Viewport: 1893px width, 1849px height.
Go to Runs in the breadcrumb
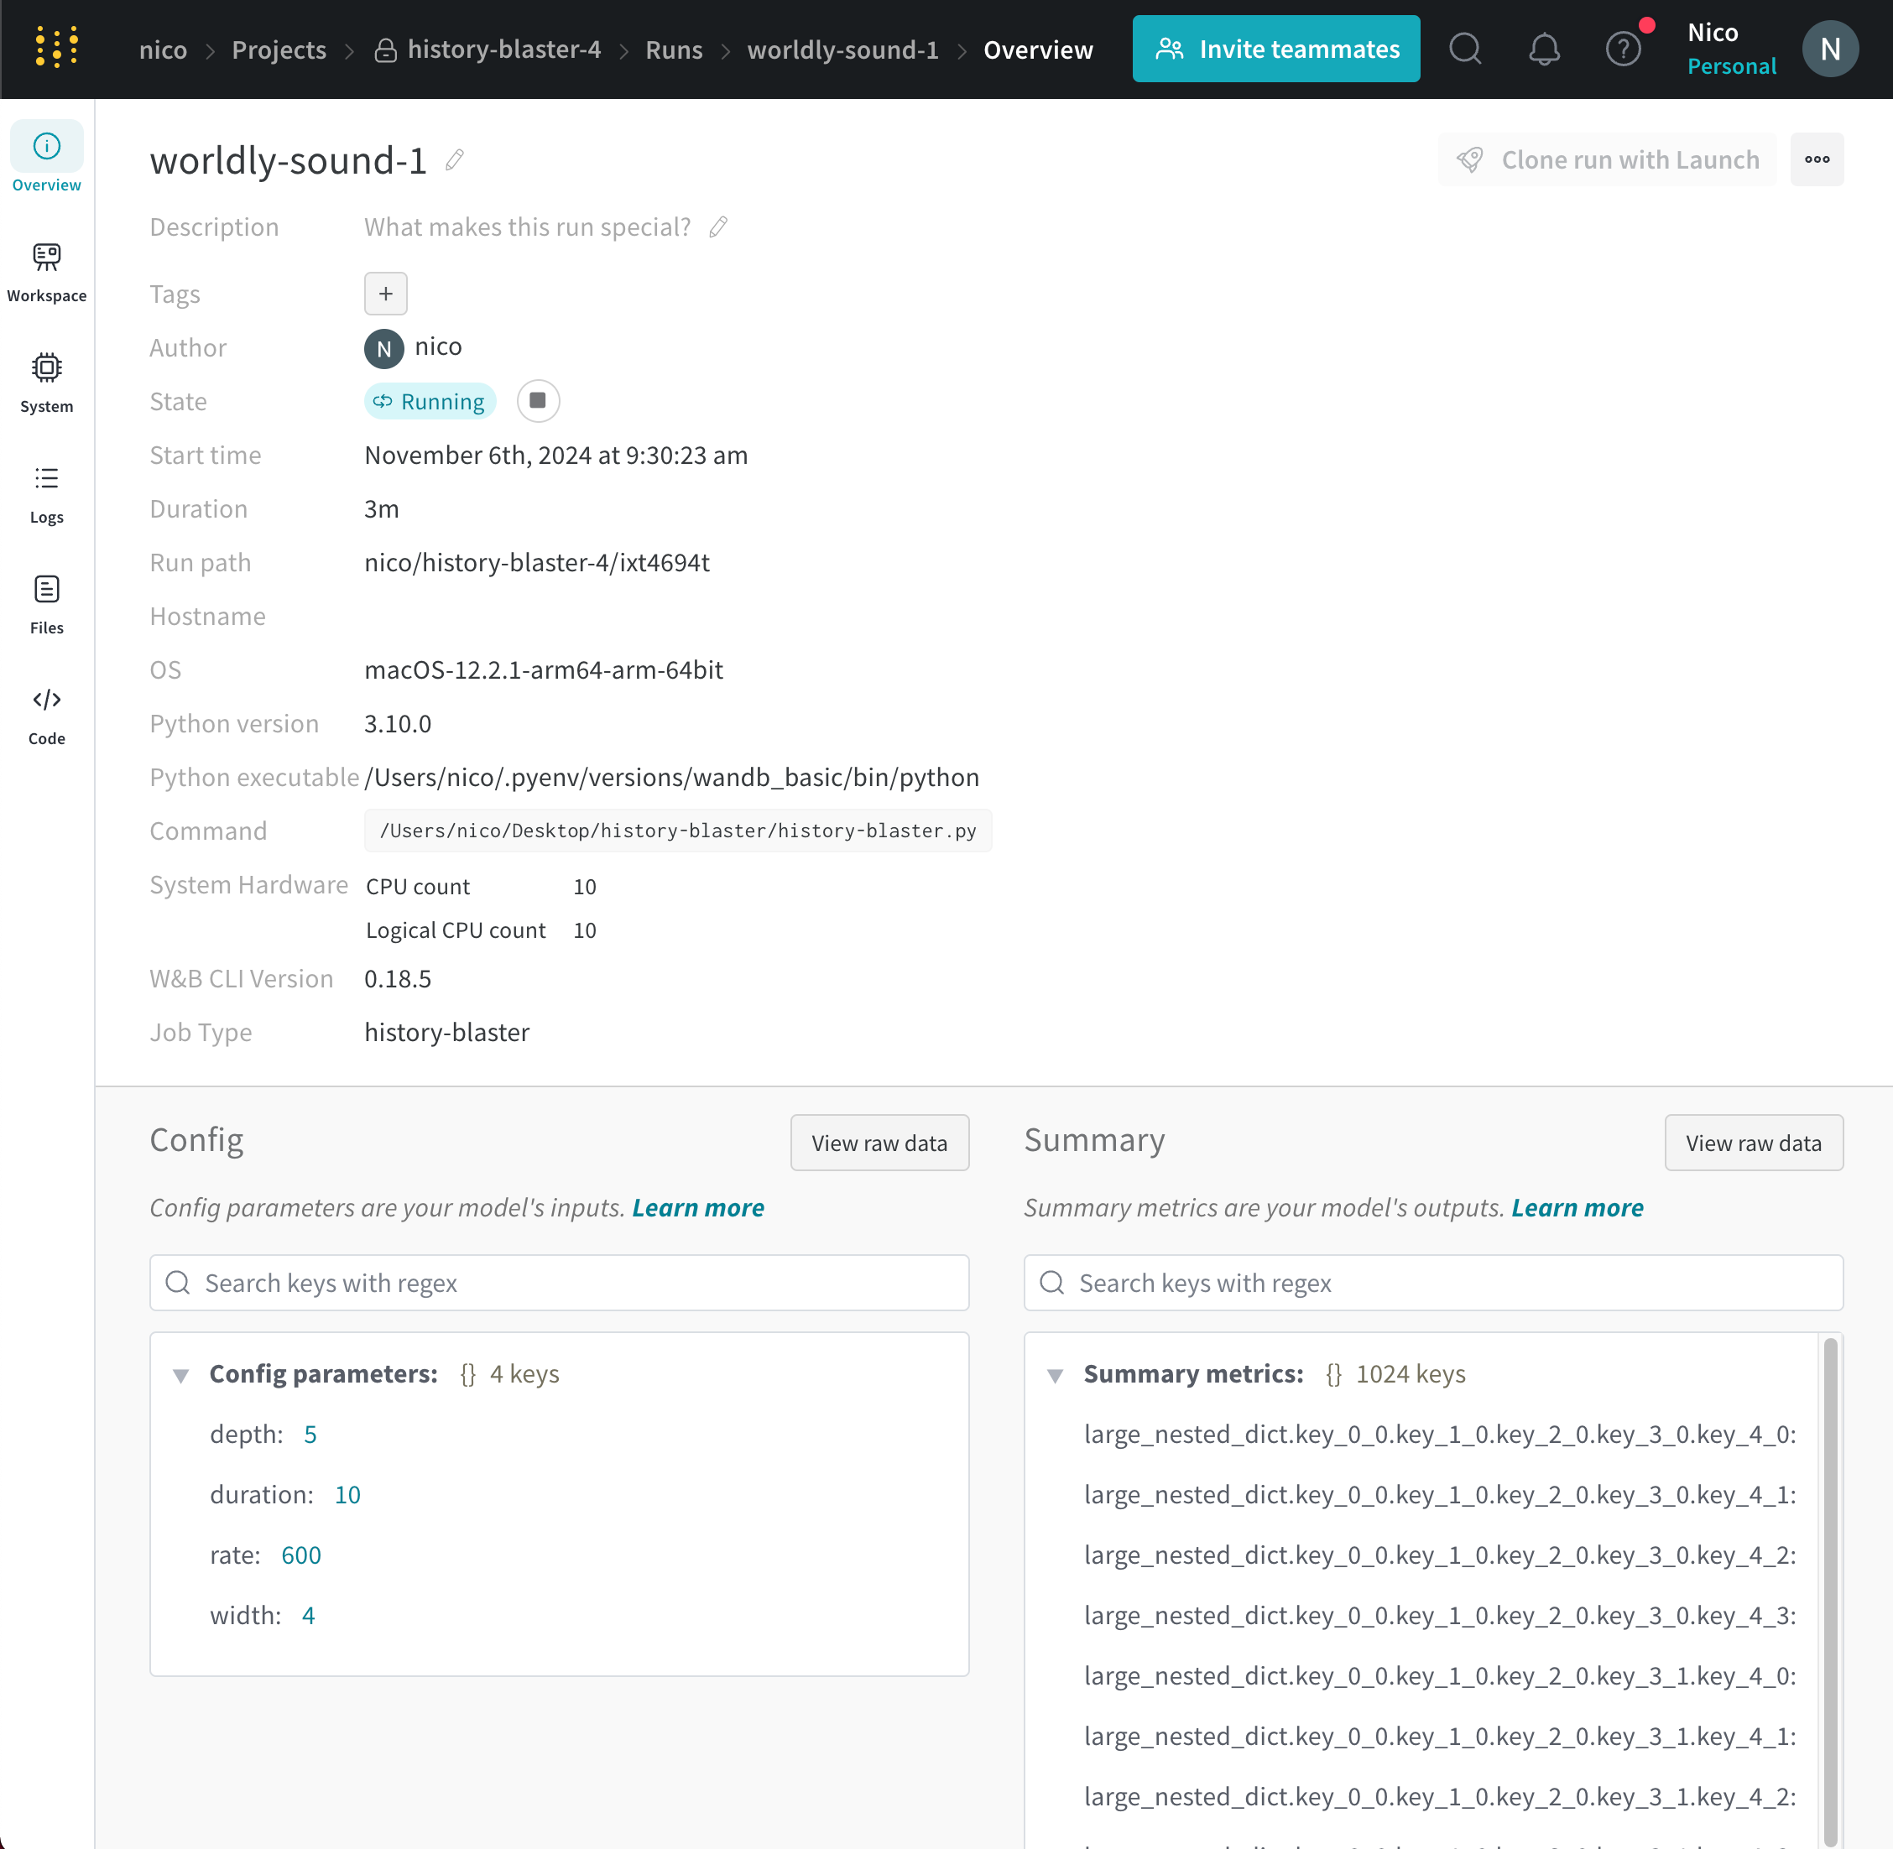[673, 49]
